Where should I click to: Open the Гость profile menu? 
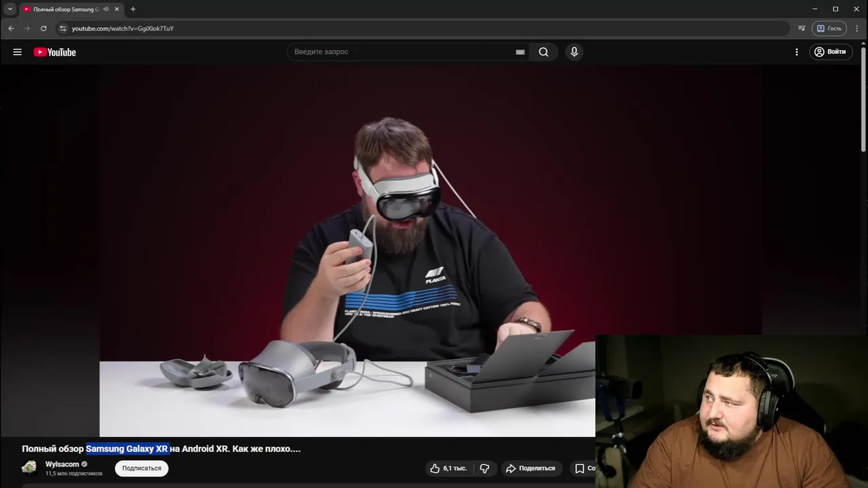coord(829,28)
